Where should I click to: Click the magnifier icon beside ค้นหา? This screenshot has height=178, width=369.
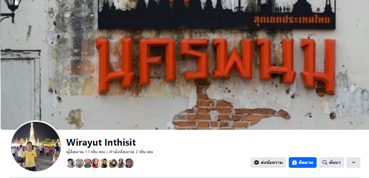coord(325,163)
